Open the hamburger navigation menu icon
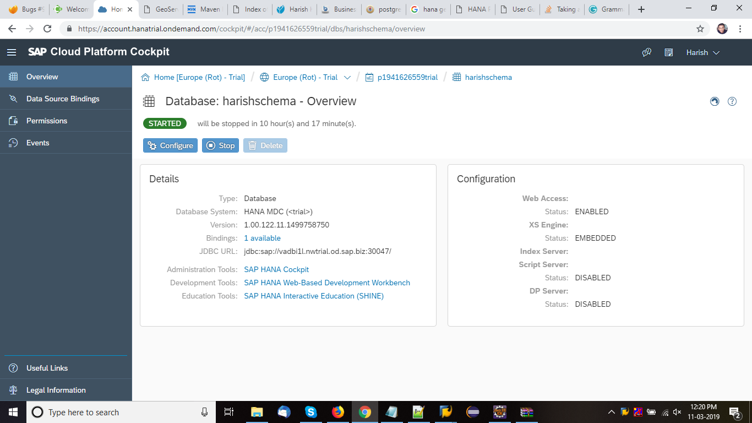The image size is (752, 423). coord(12,52)
